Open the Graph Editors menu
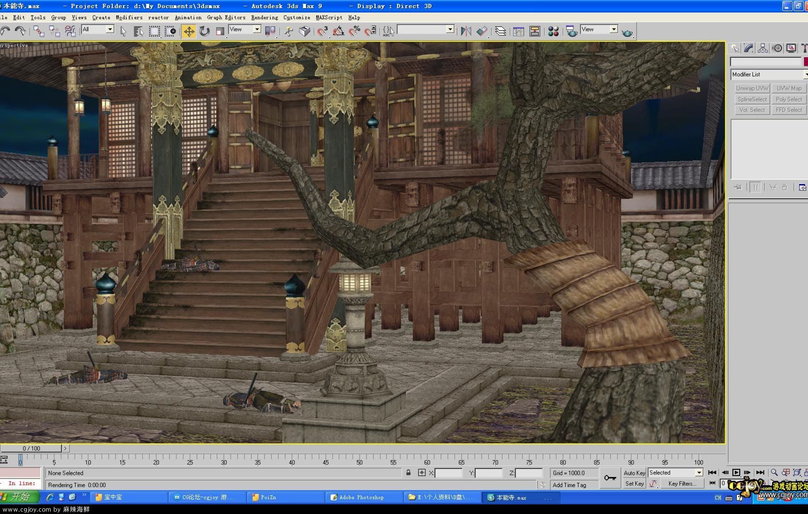808x514 pixels. point(226,17)
